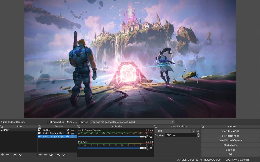This screenshot has width=260, height=162.
Task: Open Mic/Aux advanced audio settings gear
Action: [x=151, y=148]
